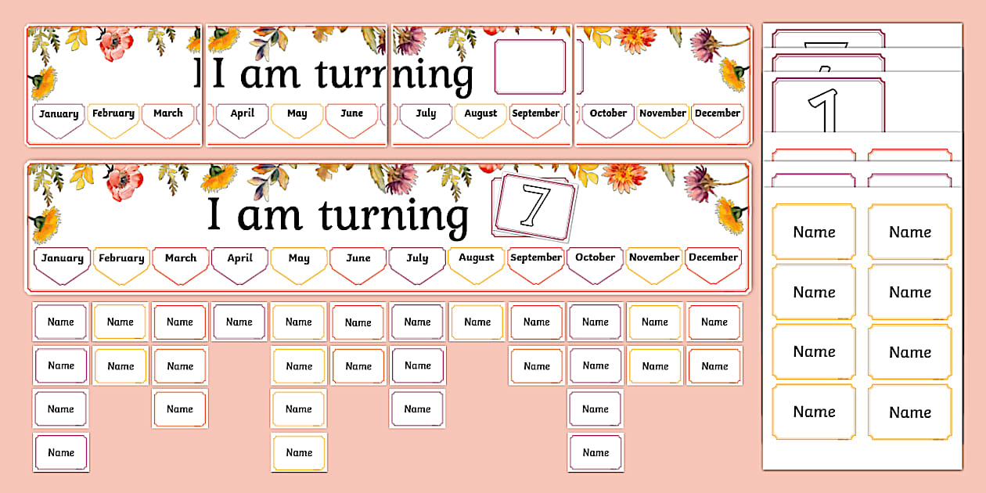Click June label in the lower full banner
Viewport: 986px width, 493px height.
(x=358, y=259)
